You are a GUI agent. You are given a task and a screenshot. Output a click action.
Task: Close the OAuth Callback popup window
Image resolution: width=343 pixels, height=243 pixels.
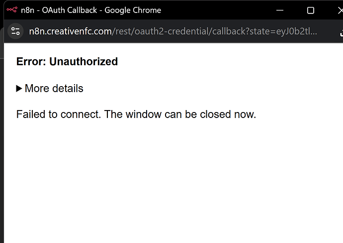coord(341,10)
